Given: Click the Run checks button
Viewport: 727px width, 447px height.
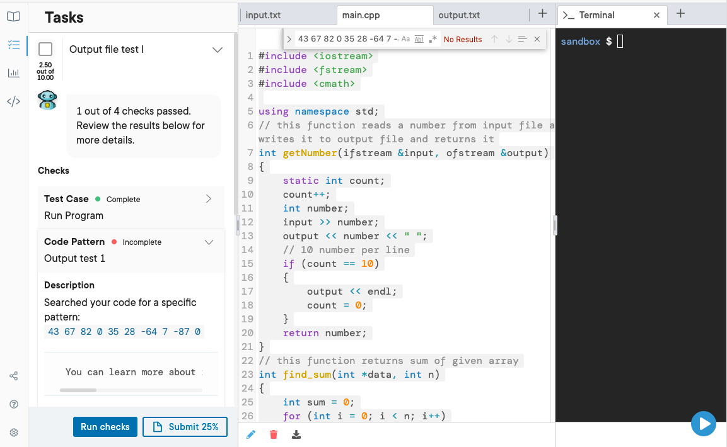Looking at the screenshot, I should pos(105,426).
